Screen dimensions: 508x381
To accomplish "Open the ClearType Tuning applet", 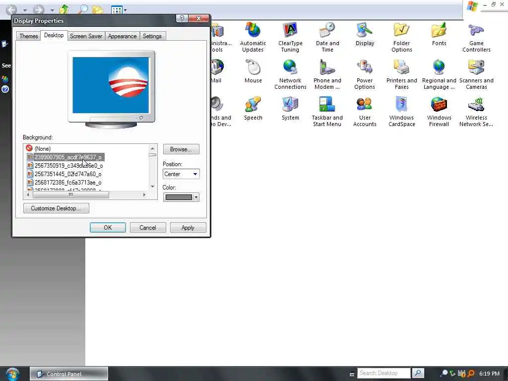I will tap(290, 37).
